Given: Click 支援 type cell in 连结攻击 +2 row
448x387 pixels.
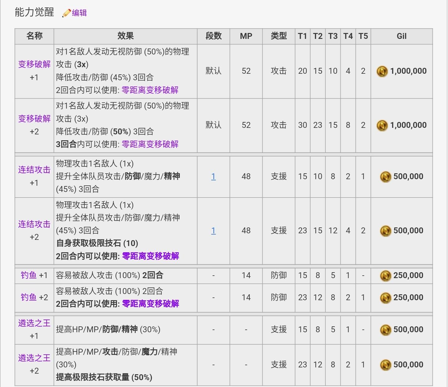Looking at the screenshot, I should coord(279,231).
